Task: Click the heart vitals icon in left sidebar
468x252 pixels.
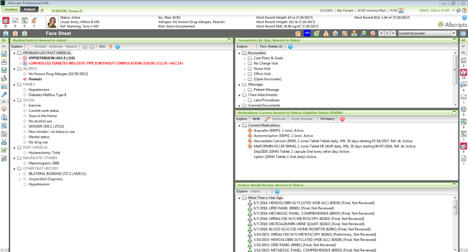Action: click(x=4, y=109)
